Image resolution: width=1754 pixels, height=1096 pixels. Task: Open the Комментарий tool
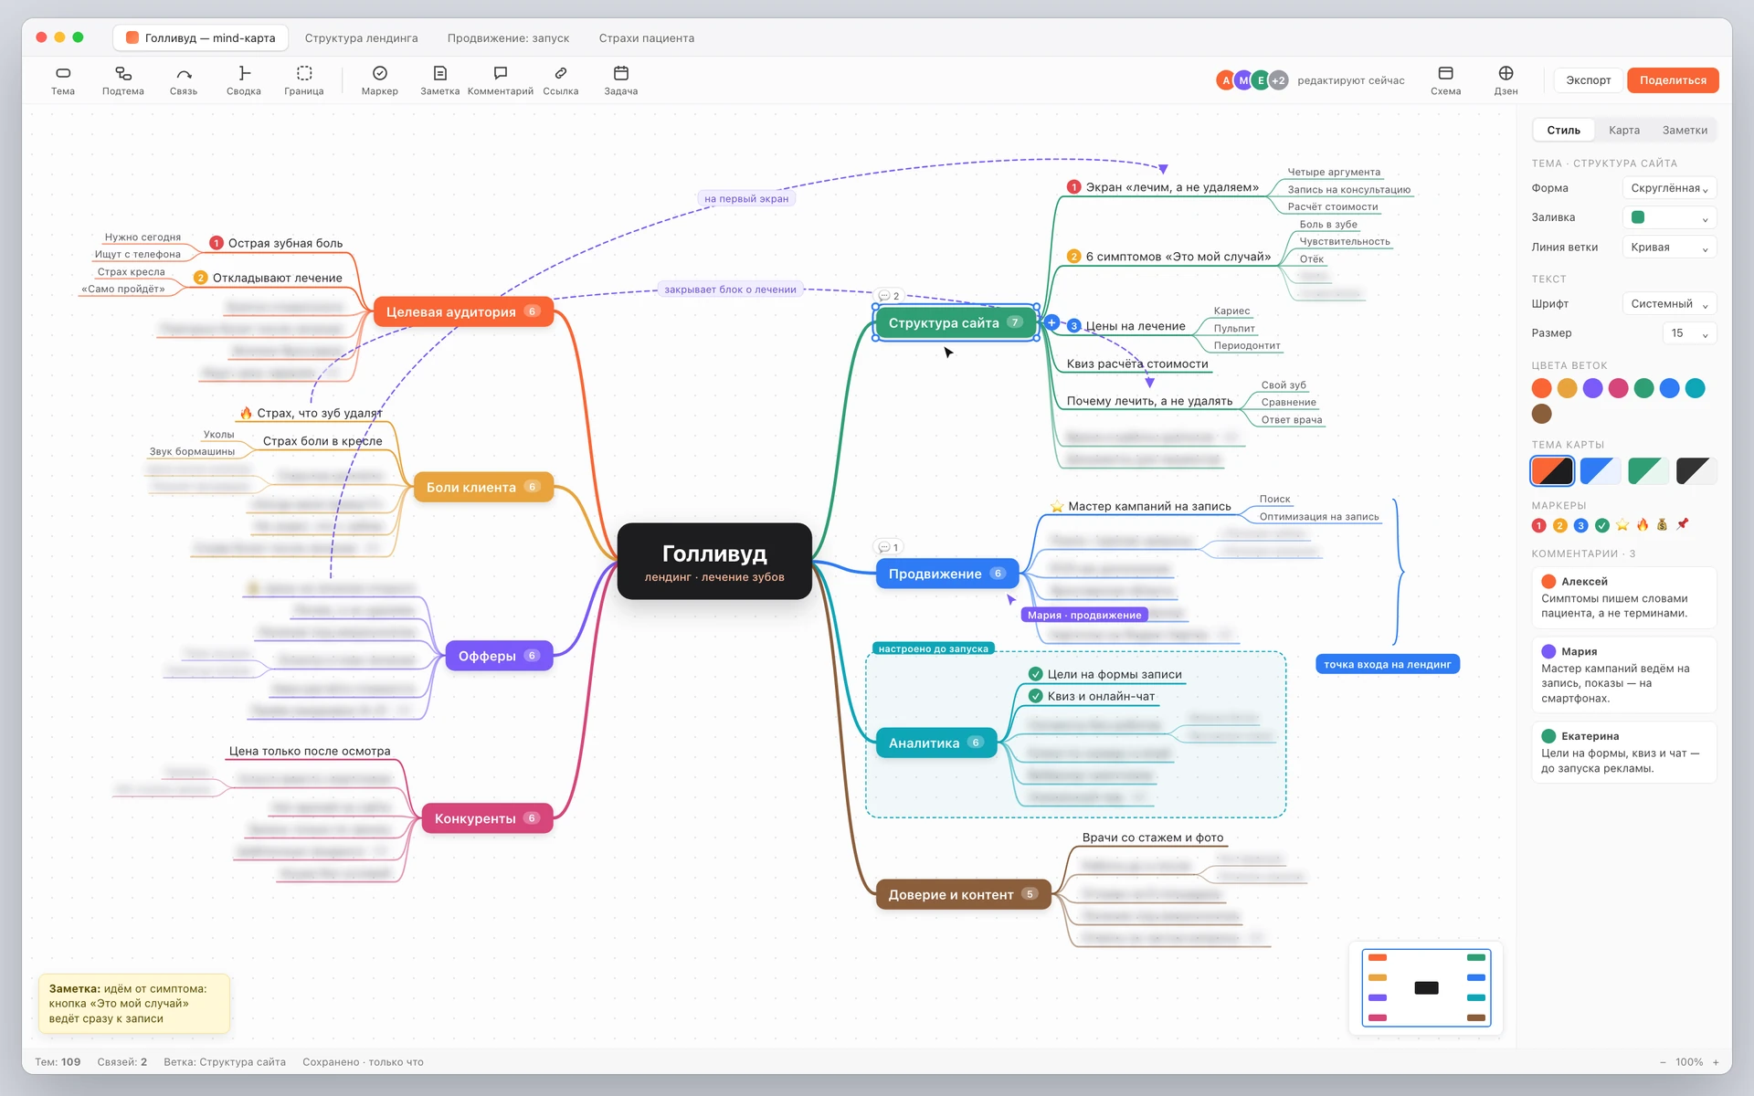501,80
